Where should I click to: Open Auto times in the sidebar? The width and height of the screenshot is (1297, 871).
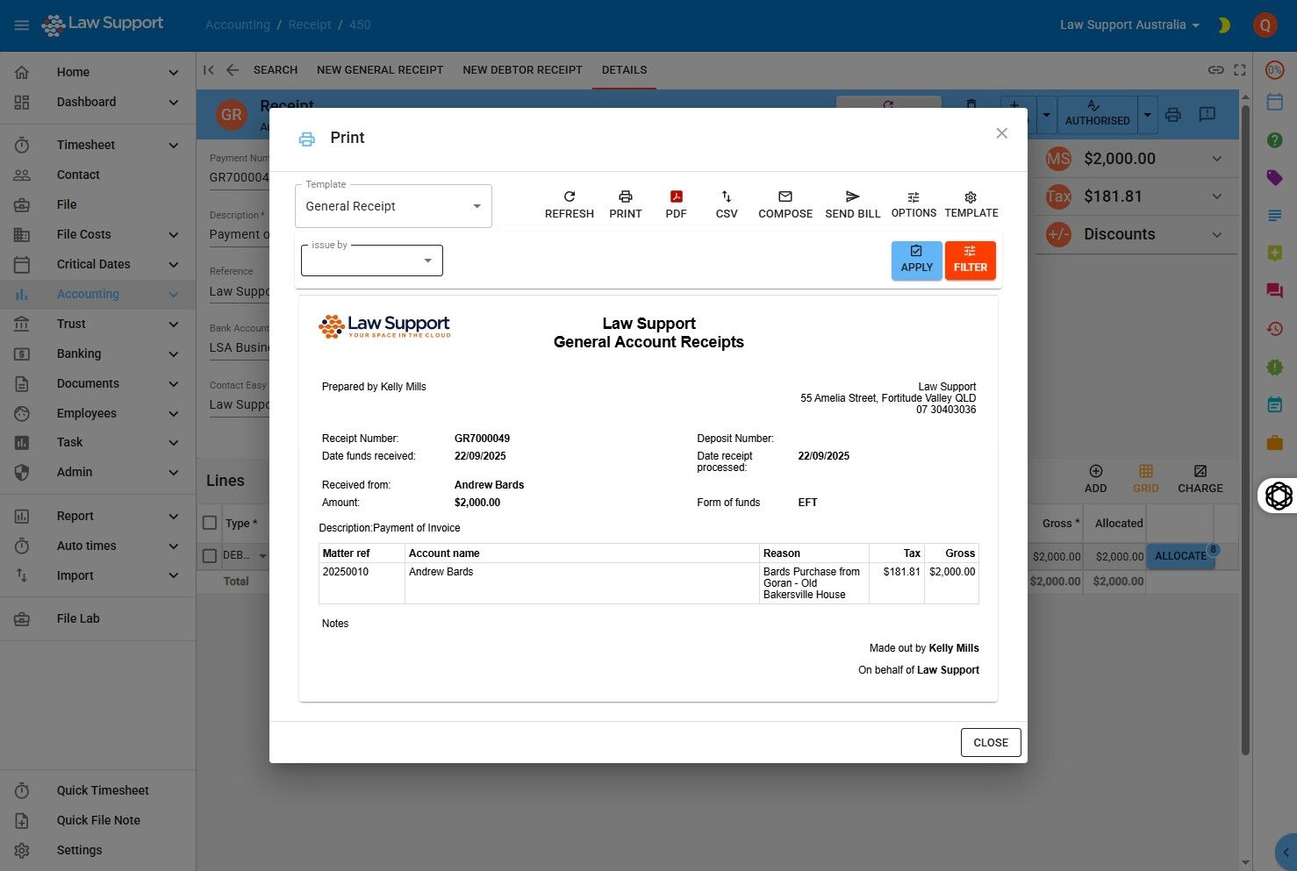tap(97, 546)
